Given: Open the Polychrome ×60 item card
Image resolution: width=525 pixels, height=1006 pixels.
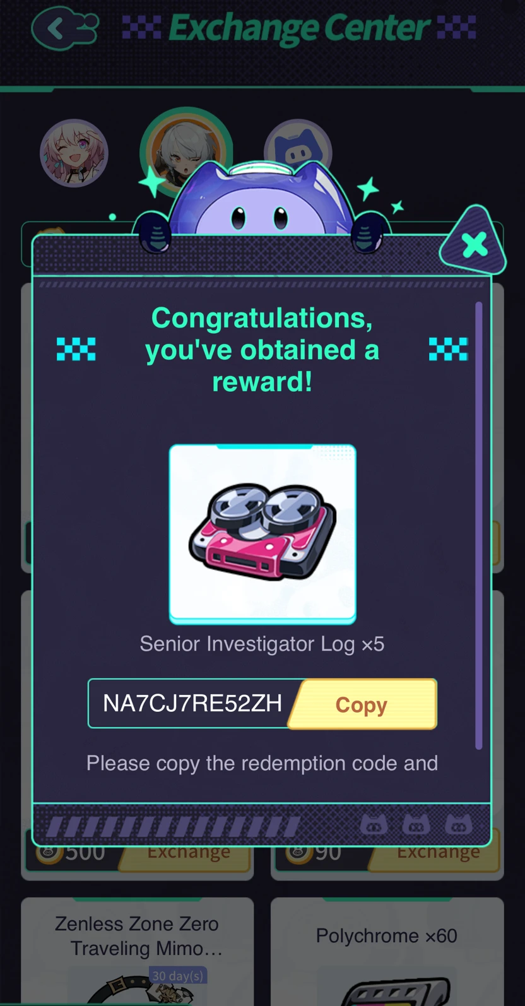Looking at the screenshot, I should (x=387, y=952).
